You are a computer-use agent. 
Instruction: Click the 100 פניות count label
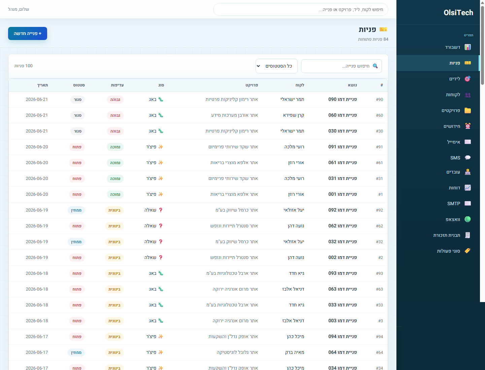pos(24,66)
